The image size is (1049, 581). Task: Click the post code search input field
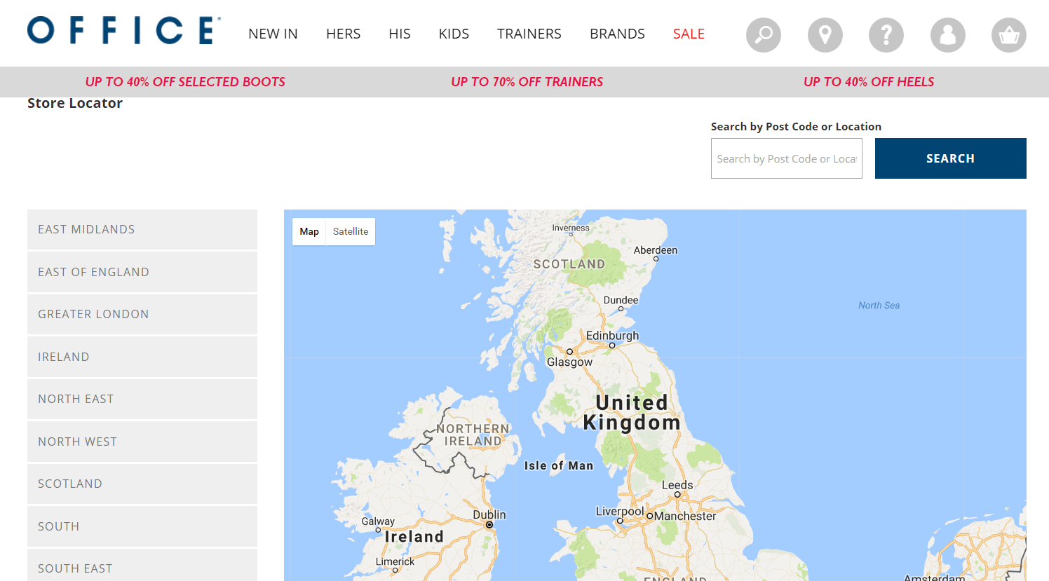[x=786, y=158]
